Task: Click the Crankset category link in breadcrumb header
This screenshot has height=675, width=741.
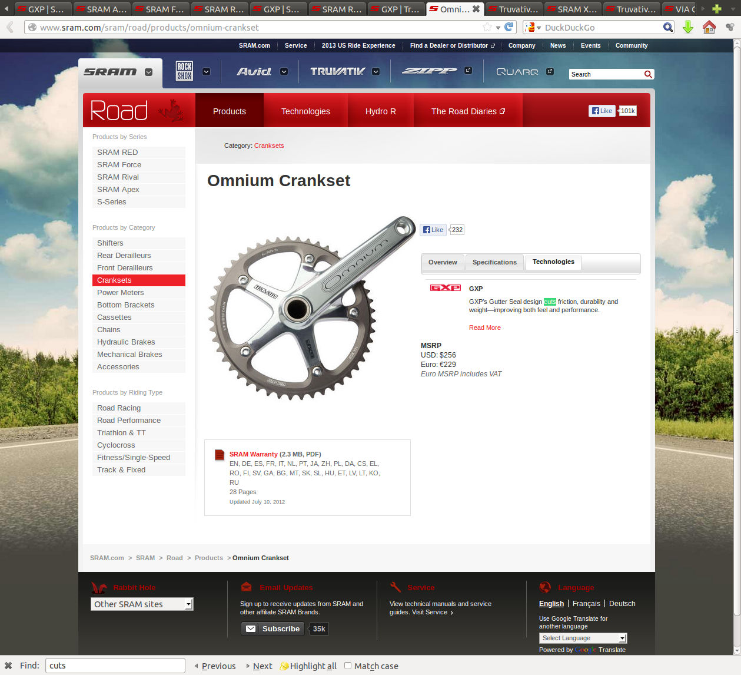Action: pyautogui.click(x=269, y=145)
